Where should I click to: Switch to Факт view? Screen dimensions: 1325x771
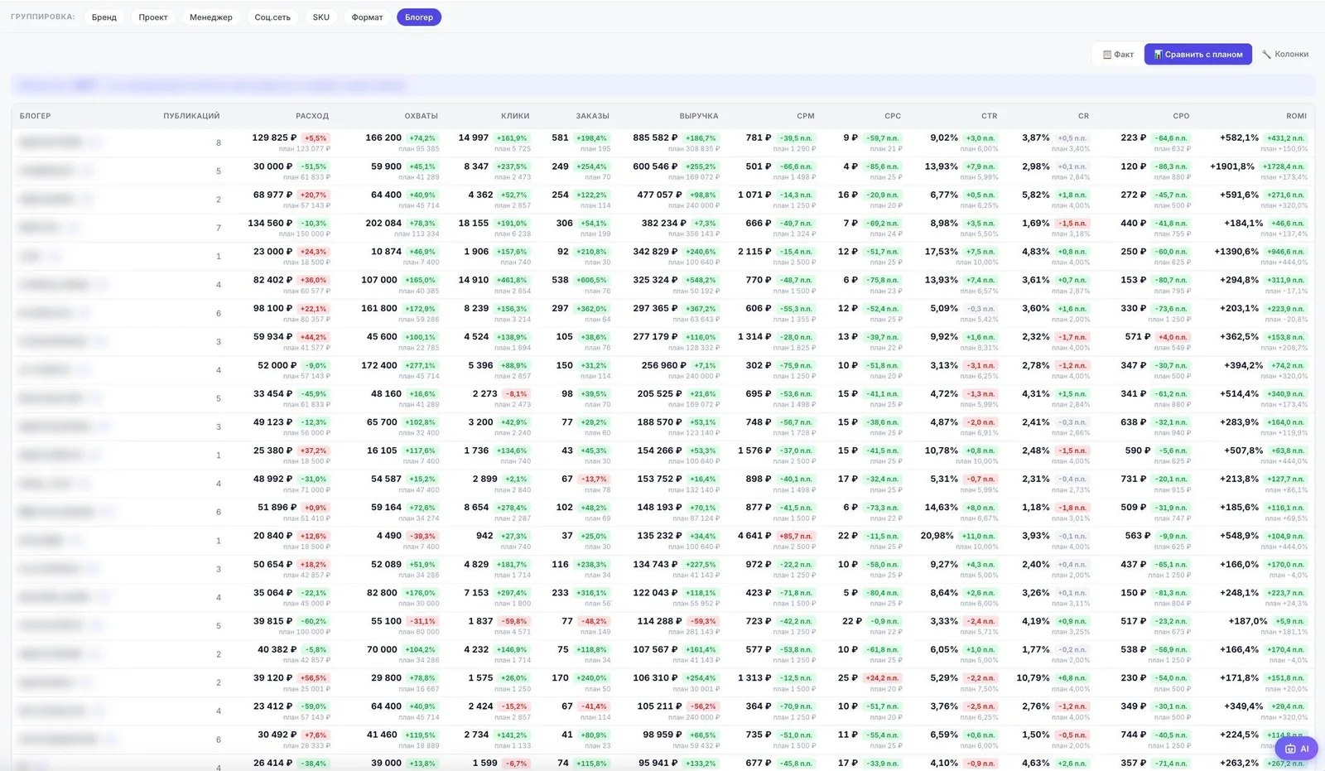click(1118, 55)
